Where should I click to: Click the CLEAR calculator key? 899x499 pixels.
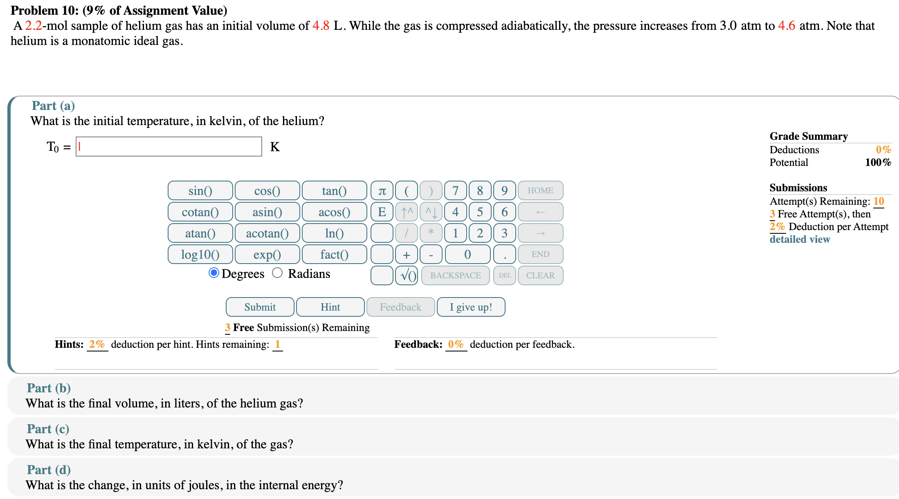point(540,275)
